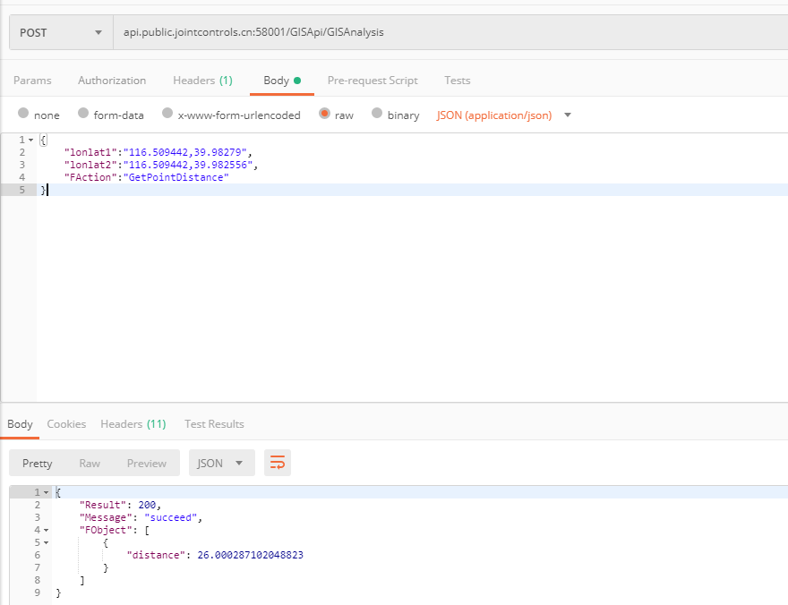
Task: Select Pretty response view
Action: pyautogui.click(x=38, y=464)
